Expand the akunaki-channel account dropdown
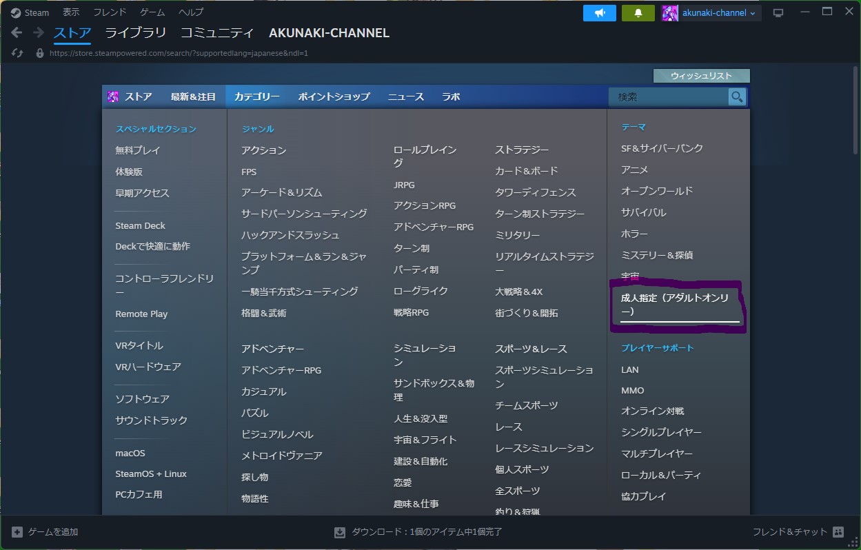The width and height of the screenshot is (861, 550). coord(752,13)
